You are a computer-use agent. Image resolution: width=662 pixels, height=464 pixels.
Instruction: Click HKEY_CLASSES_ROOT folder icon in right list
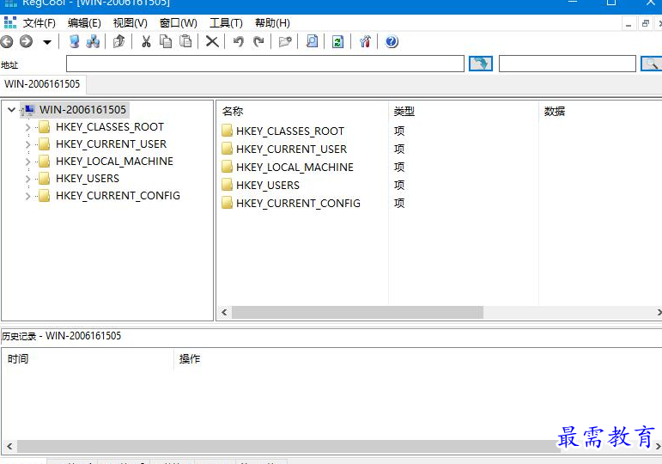click(227, 131)
